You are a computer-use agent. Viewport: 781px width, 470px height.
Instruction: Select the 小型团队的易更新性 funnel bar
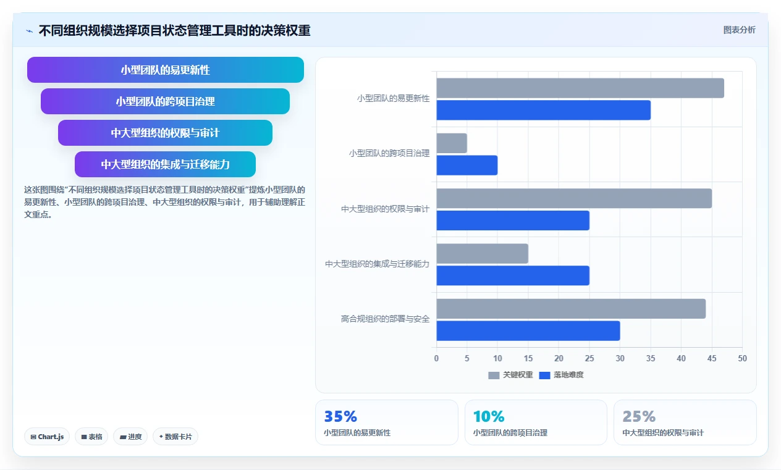tap(166, 70)
